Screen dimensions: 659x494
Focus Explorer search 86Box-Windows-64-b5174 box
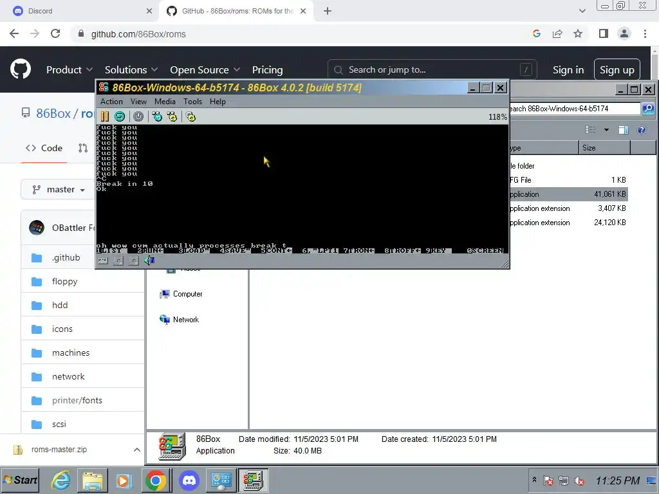point(573,108)
